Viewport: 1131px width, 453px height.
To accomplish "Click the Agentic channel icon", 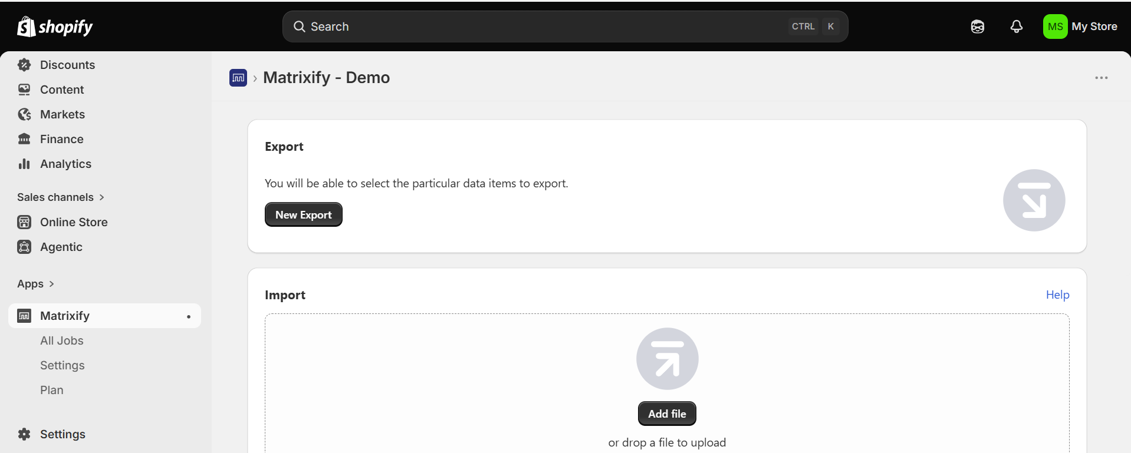I will [24, 247].
